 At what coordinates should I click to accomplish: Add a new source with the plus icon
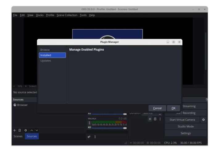click(15, 130)
